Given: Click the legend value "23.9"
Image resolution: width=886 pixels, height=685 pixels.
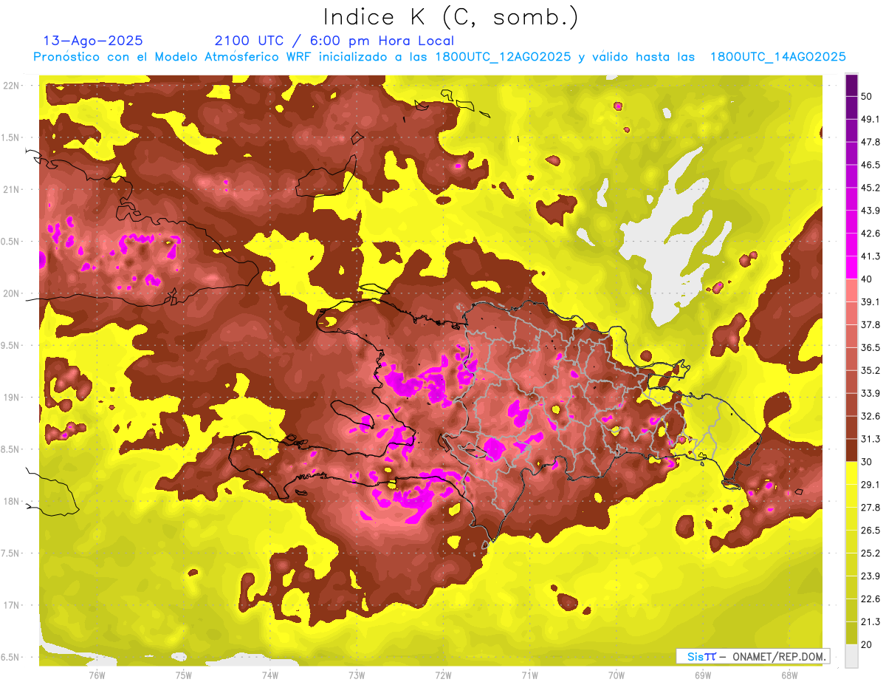Looking at the screenshot, I should coord(870,576).
